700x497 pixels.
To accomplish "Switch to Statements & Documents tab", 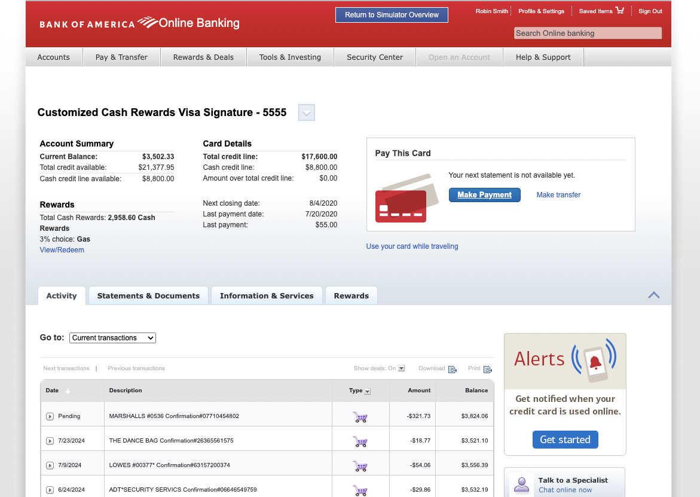I will [149, 295].
